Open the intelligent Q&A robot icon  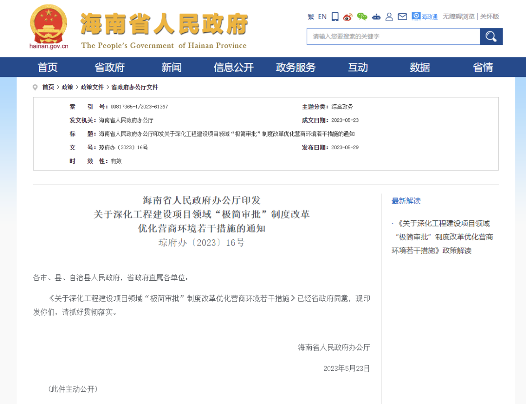376,17
